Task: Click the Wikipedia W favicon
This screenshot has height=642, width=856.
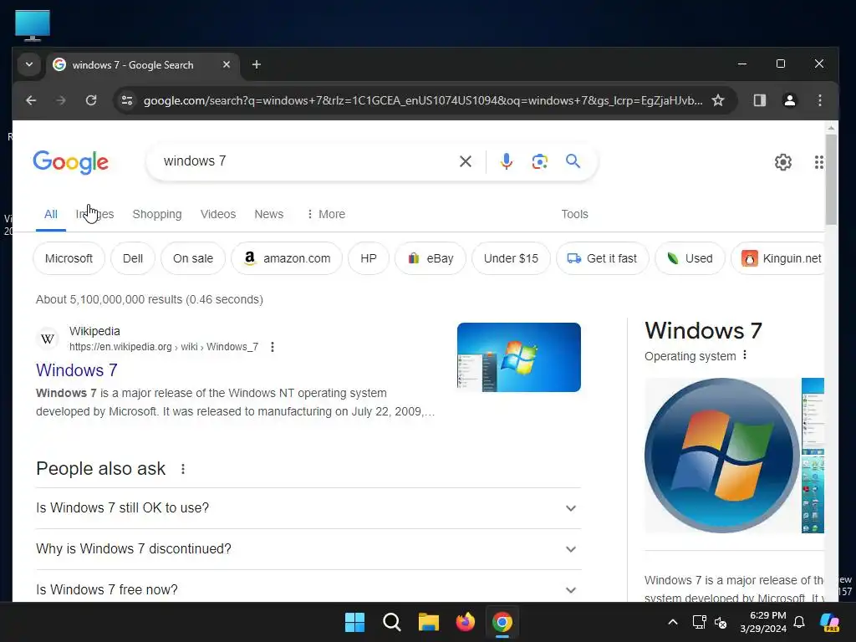Action: coord(48,339)
